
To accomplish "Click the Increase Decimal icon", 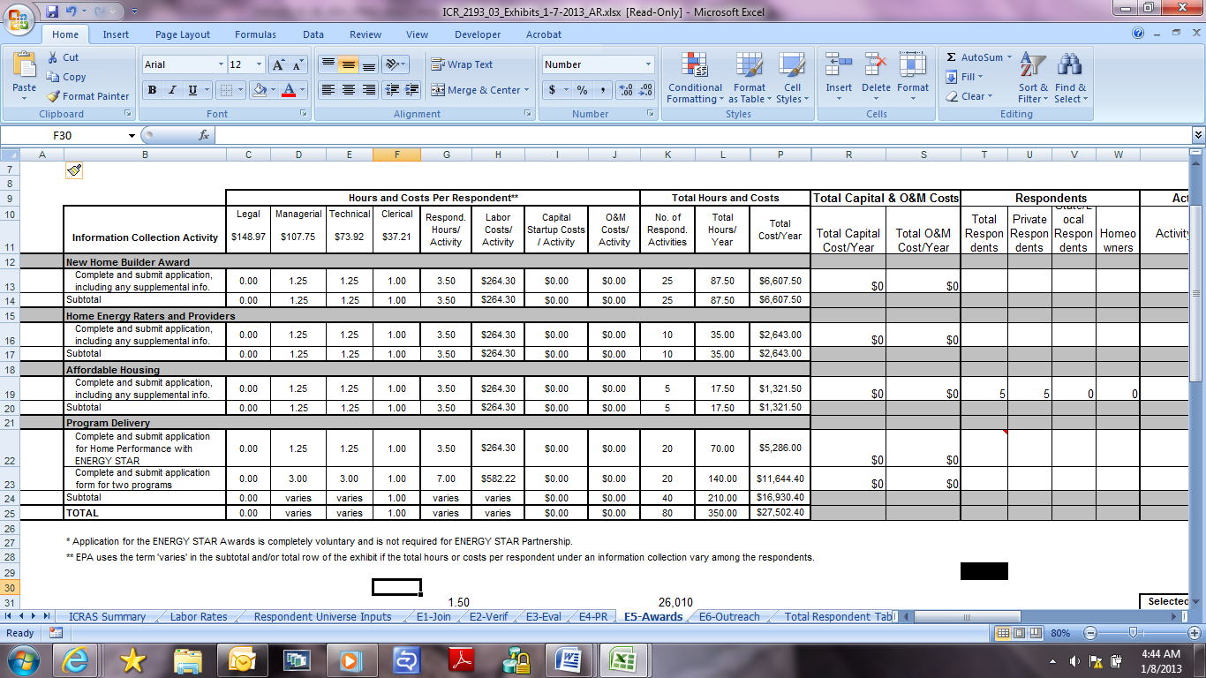I will [626, 90].
